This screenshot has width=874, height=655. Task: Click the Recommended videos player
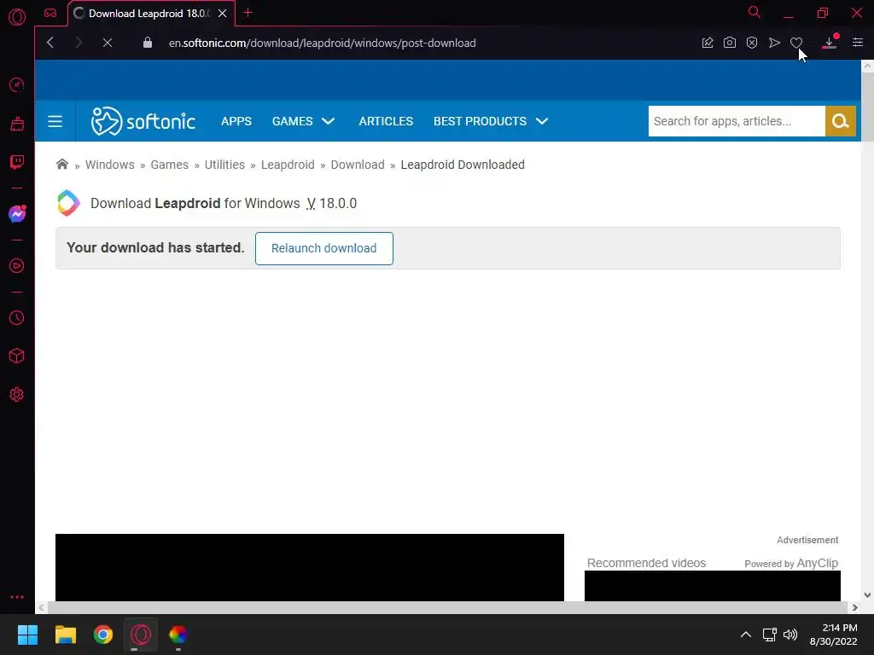point(713,586)
